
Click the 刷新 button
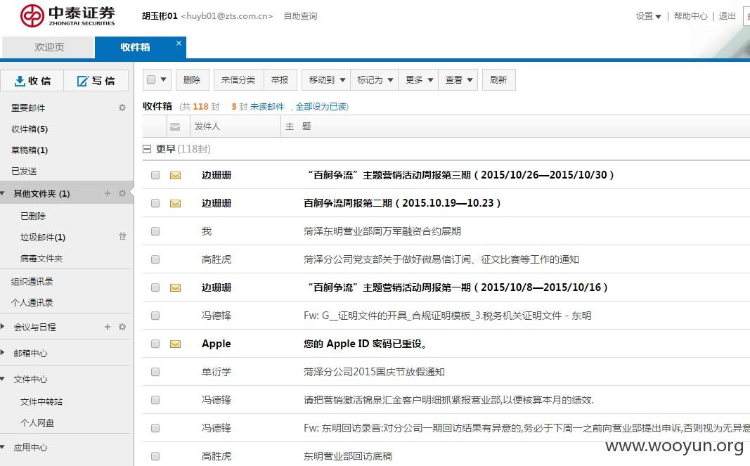click(499, 80)
